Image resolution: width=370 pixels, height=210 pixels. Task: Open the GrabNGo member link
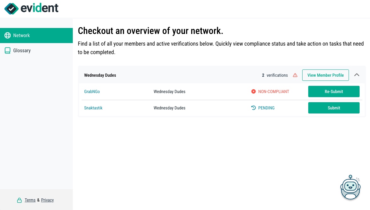(92, 91)
